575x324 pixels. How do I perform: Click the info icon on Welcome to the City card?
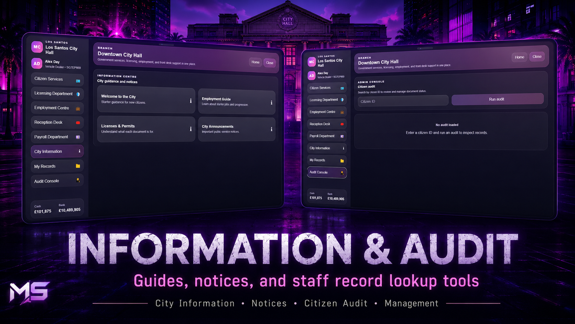pos(191,101)
